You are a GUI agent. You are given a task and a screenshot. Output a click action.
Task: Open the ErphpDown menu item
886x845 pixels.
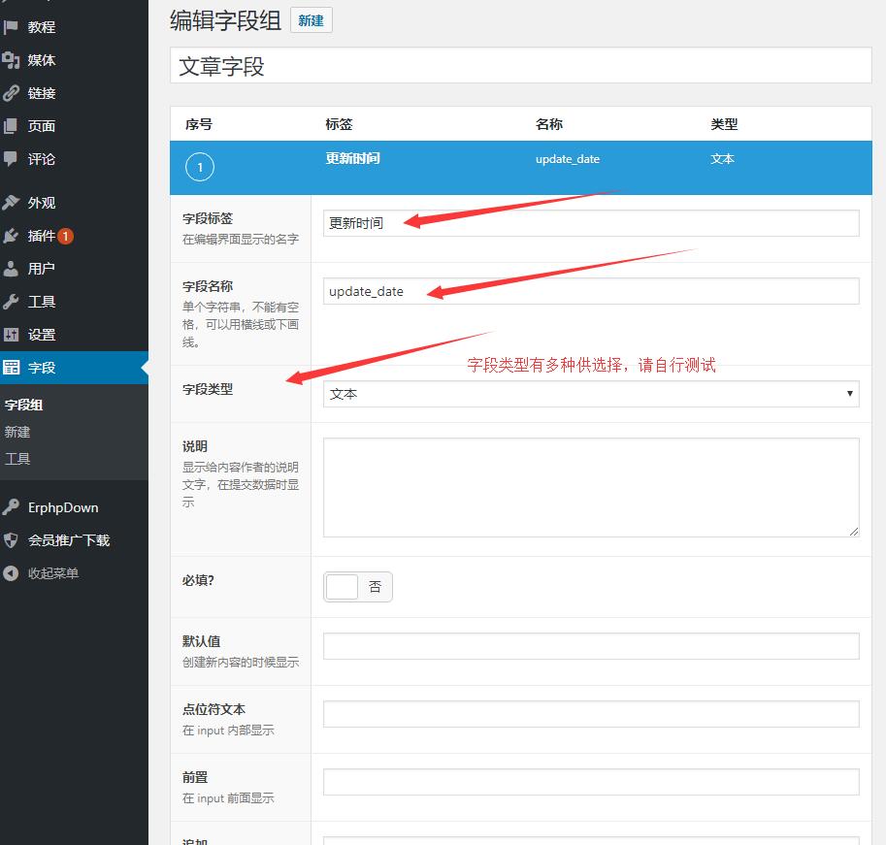click(x=62, y=507)
